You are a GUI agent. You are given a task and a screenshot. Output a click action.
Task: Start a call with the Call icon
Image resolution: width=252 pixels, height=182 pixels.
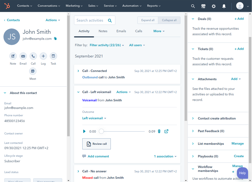33,56
